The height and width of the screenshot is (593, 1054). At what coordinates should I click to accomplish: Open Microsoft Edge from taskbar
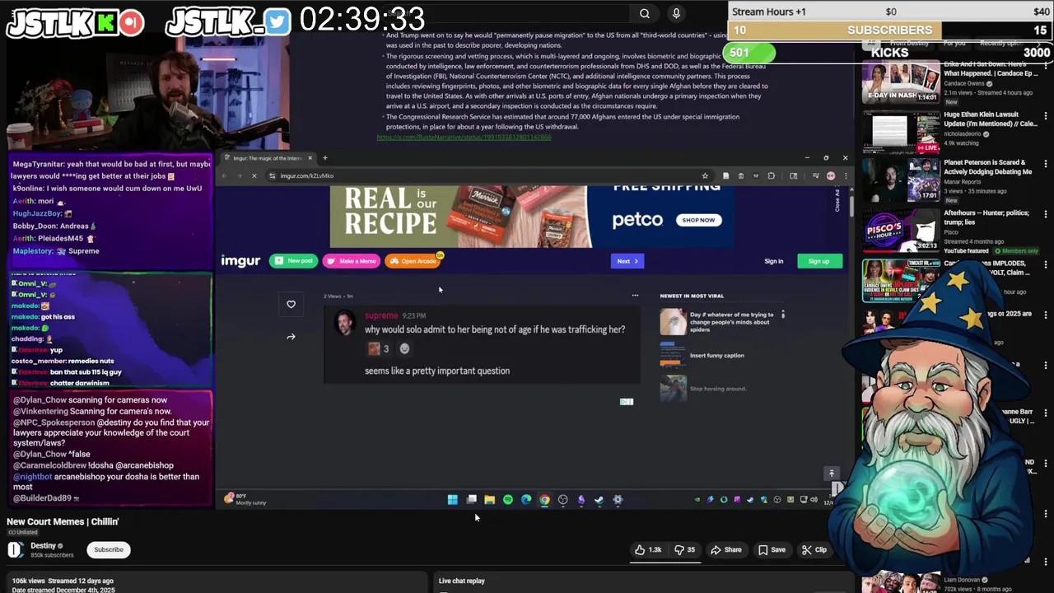(526, 500)
